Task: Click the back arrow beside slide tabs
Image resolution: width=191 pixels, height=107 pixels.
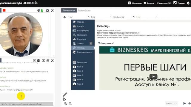Action: point(64,17)
